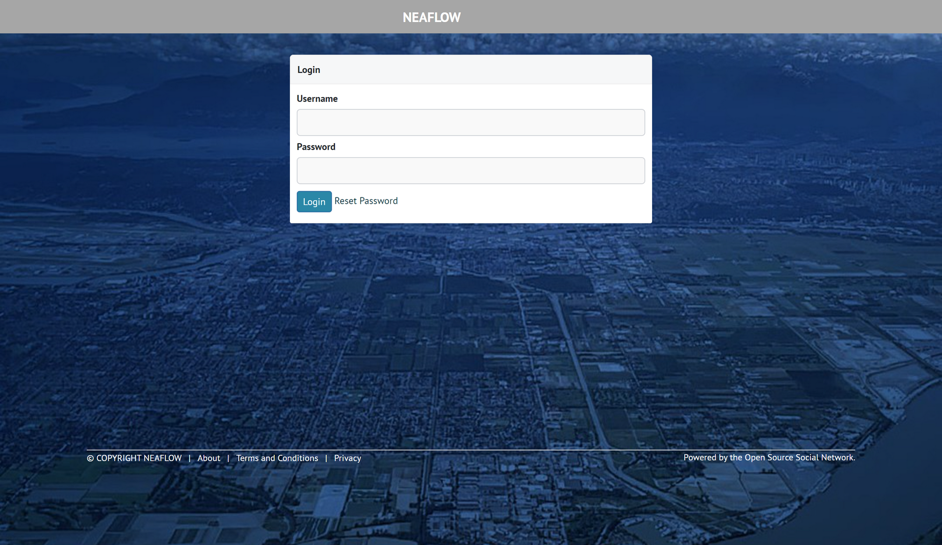This screenshot has width=942, height=545.
Task: Click Open Source Social Network link
Action: [x=799, y=457]
